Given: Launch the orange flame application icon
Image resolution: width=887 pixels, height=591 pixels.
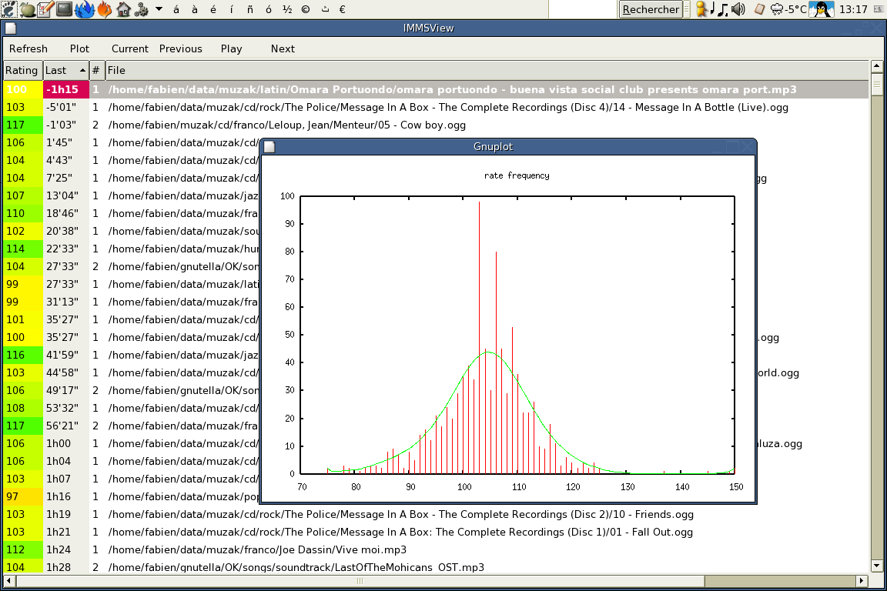Looking at the screenshot, I should [104, 9].
